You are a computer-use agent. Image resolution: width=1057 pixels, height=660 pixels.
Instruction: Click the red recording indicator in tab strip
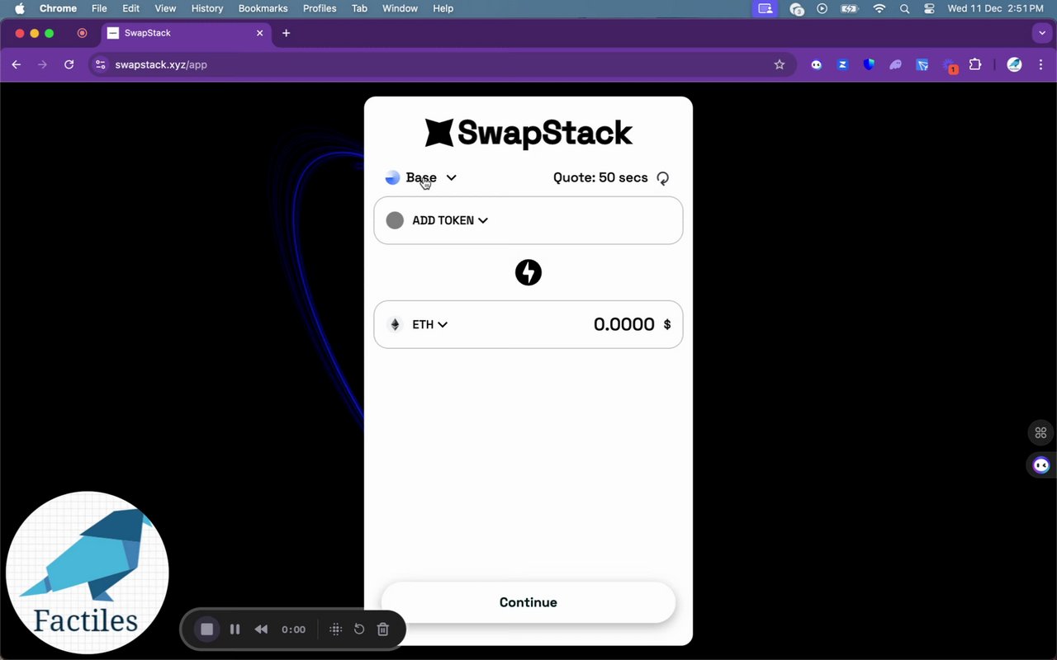[82, 33]
